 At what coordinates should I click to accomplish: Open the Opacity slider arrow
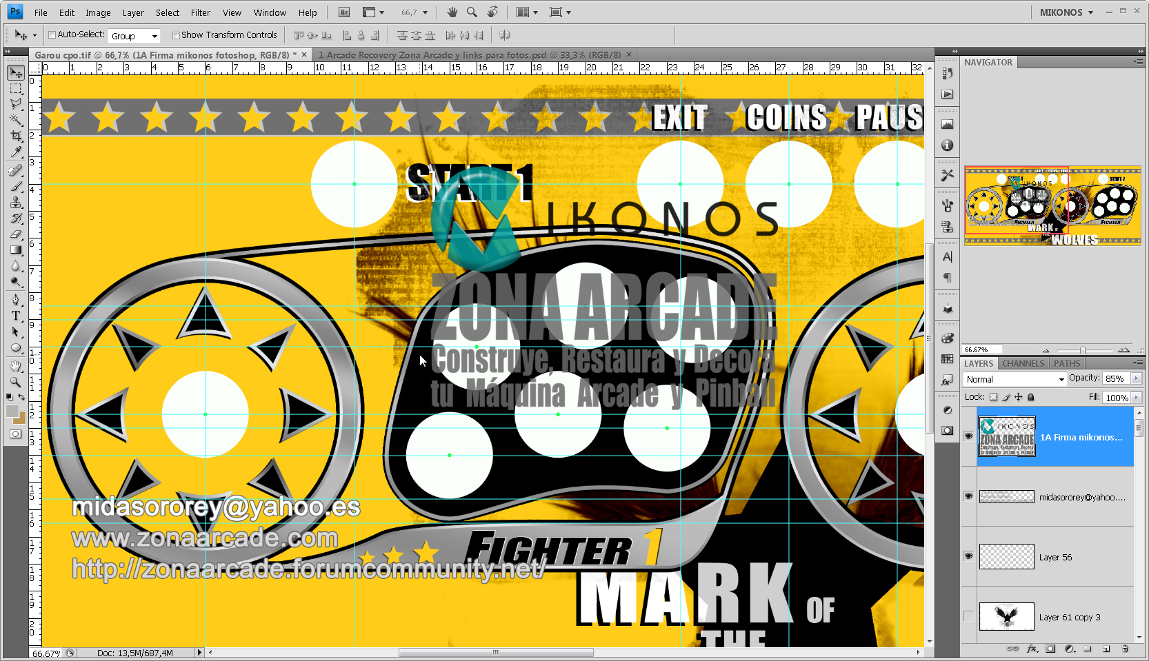click(x=1136, y=378)
